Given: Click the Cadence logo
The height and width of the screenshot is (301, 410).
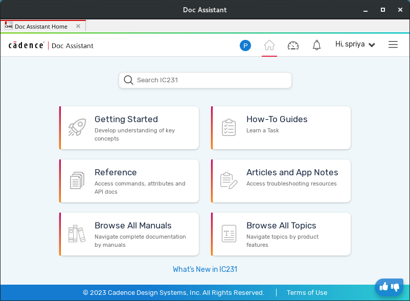Looking at the screenshot, I should (x=26, y=45).
